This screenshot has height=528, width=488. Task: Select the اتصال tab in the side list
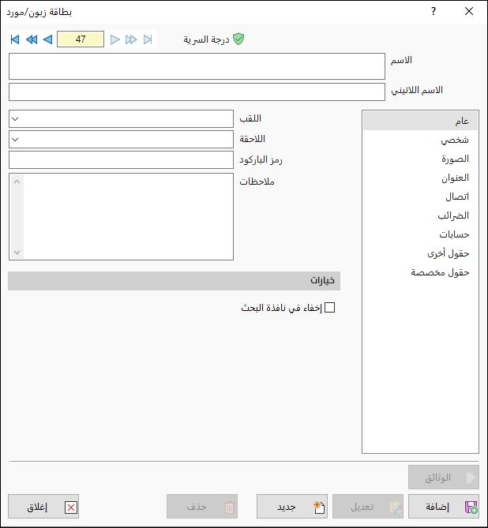420,197
